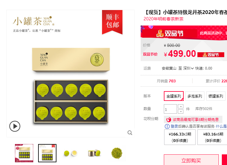Select the 多泡系列 version option
The image size is (227, 165).
[x=195, y=96]
